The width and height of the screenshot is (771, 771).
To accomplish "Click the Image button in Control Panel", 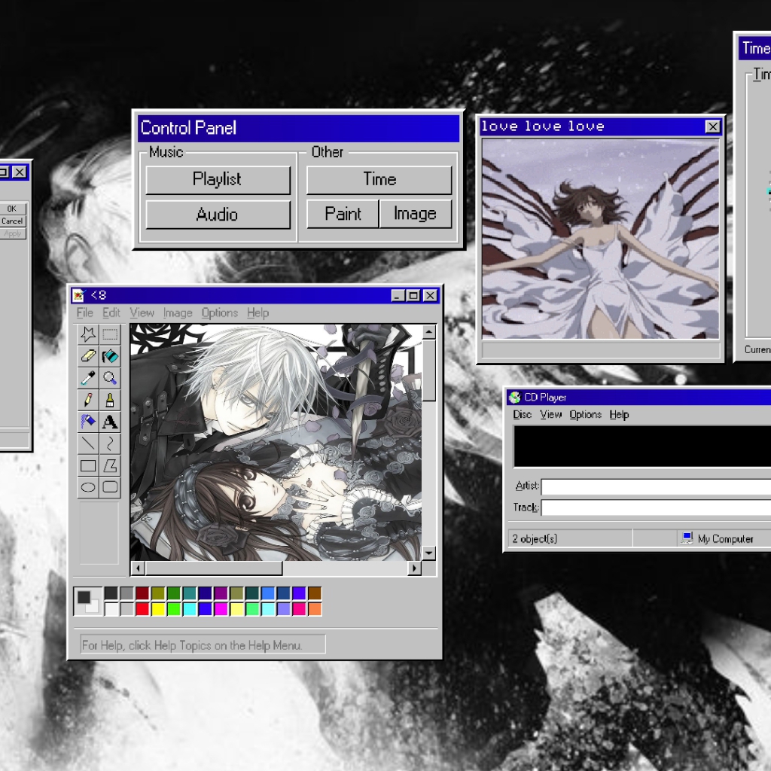I will (x=416, y=214).
